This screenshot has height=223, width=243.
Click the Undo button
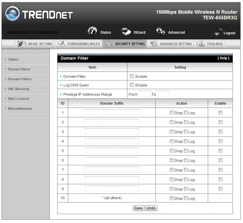[x=151, y=208]
